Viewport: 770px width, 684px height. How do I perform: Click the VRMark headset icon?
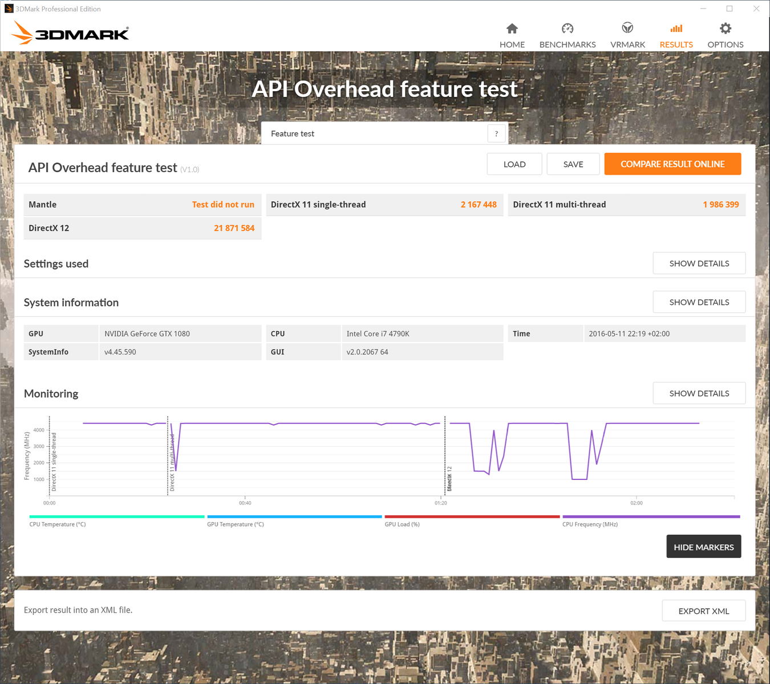(x=627, y=28)
